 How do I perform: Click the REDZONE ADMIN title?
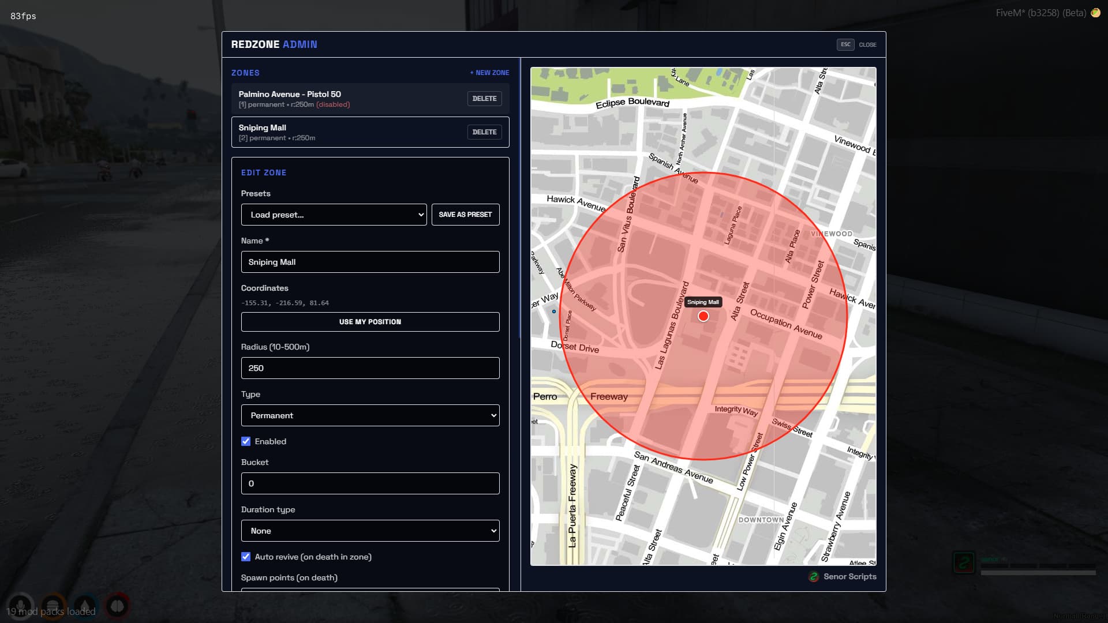point(274,44)
